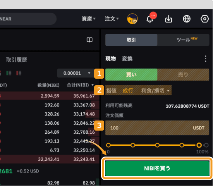The height and width of the screenshot is (186, 213).
Task: Expand the 0.00001 precision dropdown
Action: click(76, 73)
